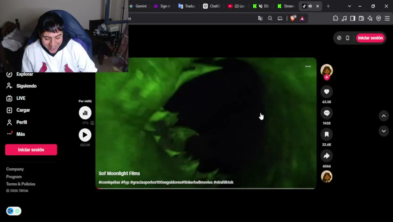Viewport: 393px width, 222px height.
Task: Expand the Program footer section
Action: (14, 177)
